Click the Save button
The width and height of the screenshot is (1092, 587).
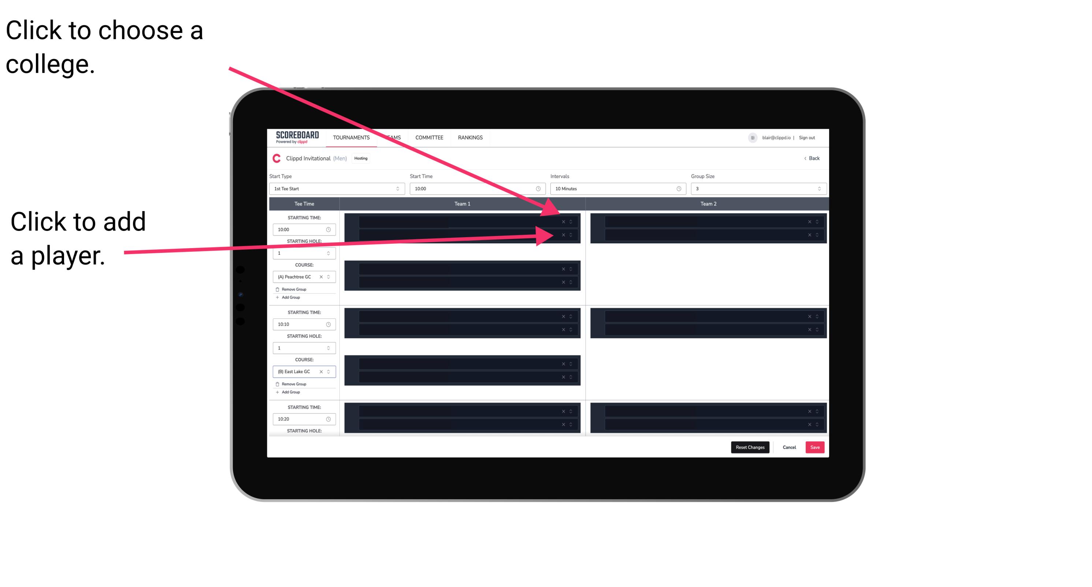816,447
